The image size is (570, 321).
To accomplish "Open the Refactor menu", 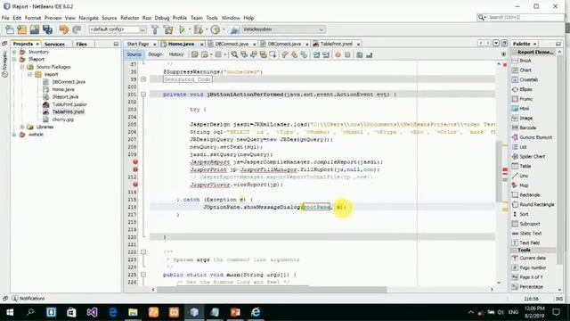I will 129,18.
